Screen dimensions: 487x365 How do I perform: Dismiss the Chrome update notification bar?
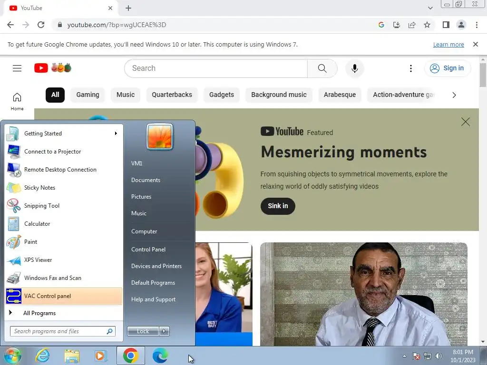coord(475,44)
